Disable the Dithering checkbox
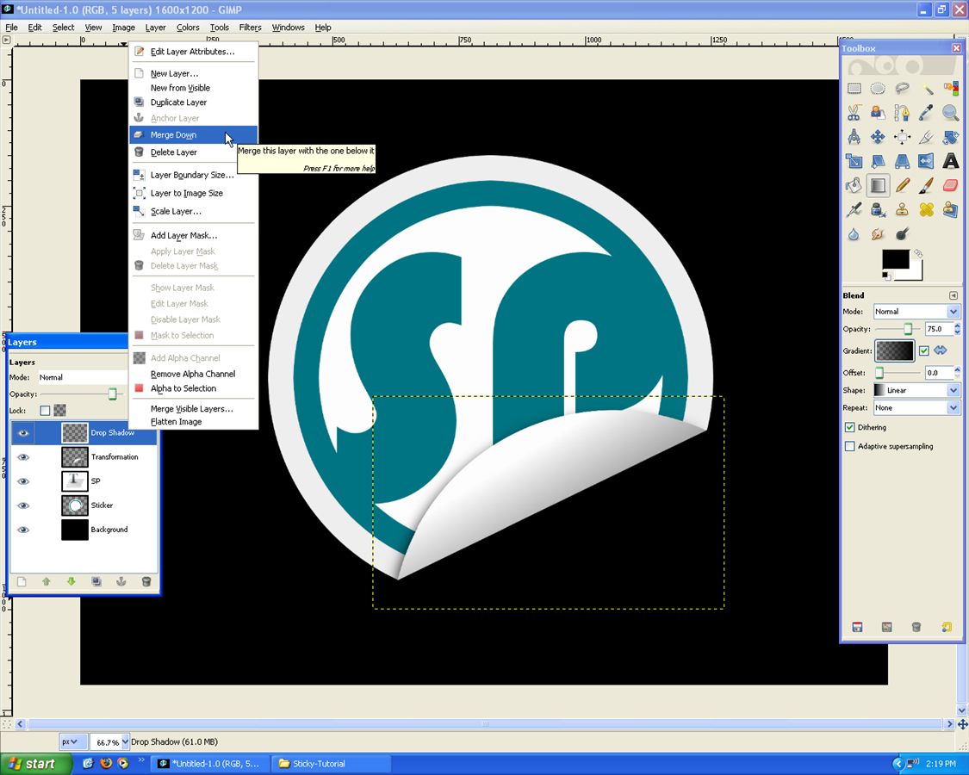This screenshot has height=775, width=969. coord(850,427)
